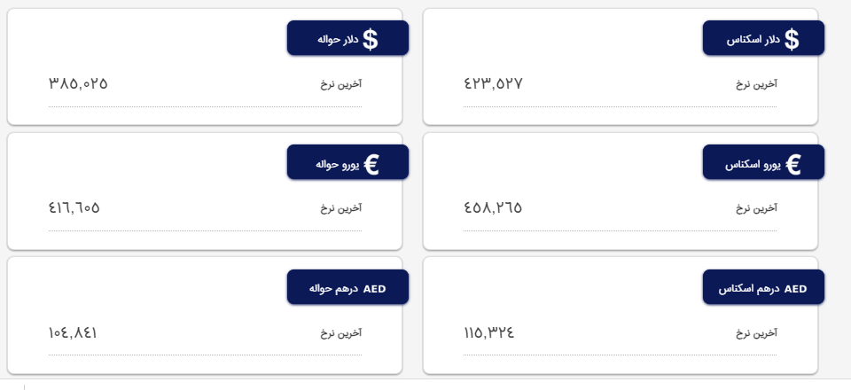Select the دلار اسکناس label text
This screenshot has width=851, height=390.
point(753,40)
